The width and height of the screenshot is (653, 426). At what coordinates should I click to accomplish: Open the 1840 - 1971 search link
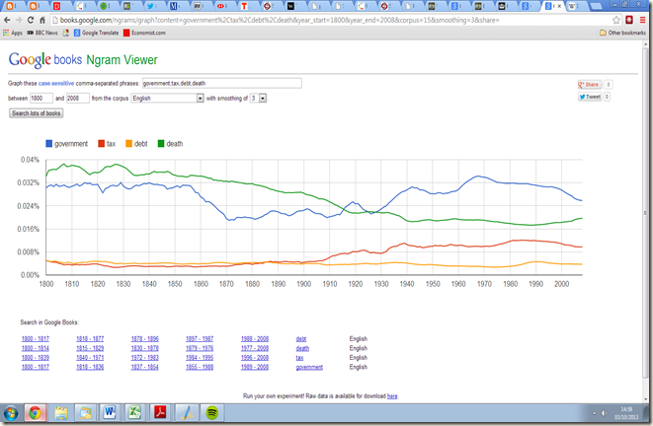coord(90,357)
